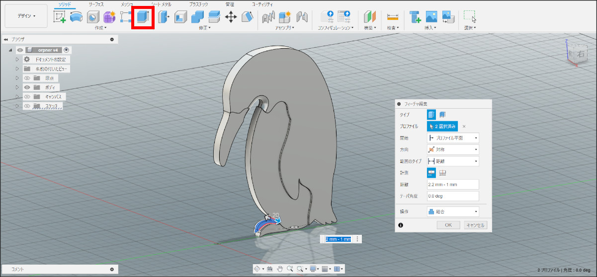Choose the Revolve tool icon
This screenshot has width=597, height=277.
[x=77, y=17]
